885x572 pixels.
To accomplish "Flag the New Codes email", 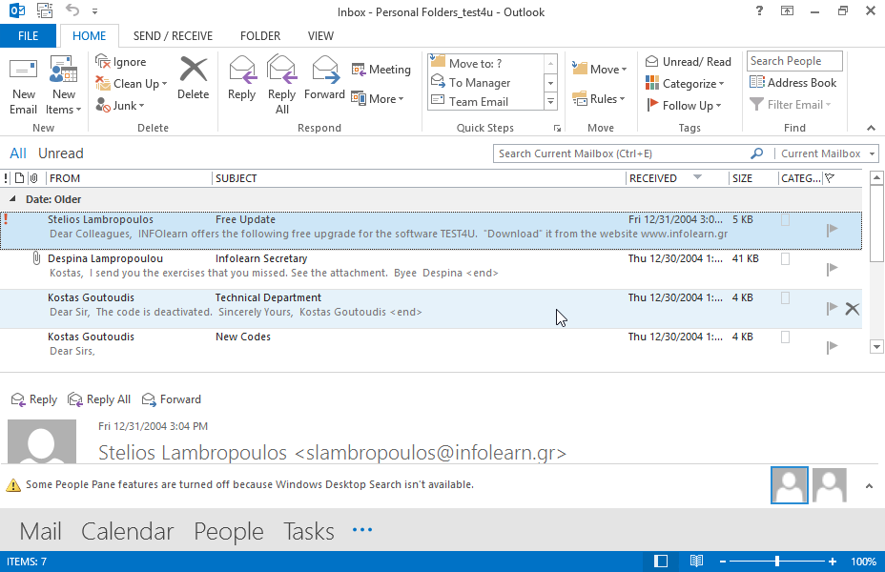I will 832,347.
